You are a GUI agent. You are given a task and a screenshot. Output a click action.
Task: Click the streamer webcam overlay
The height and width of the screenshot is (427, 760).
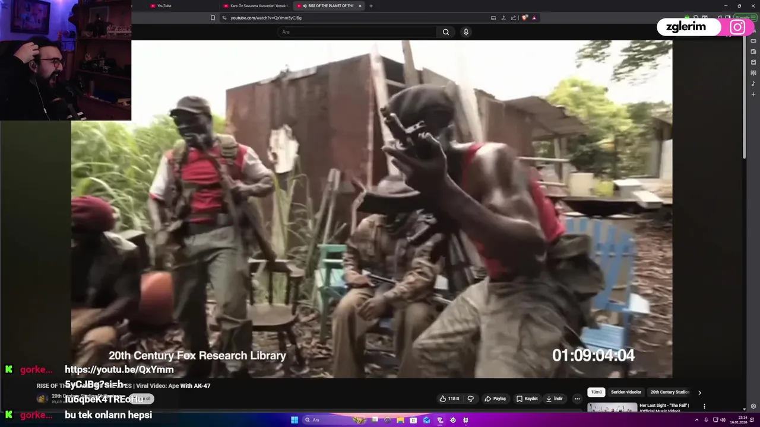(x=65, y=60)
